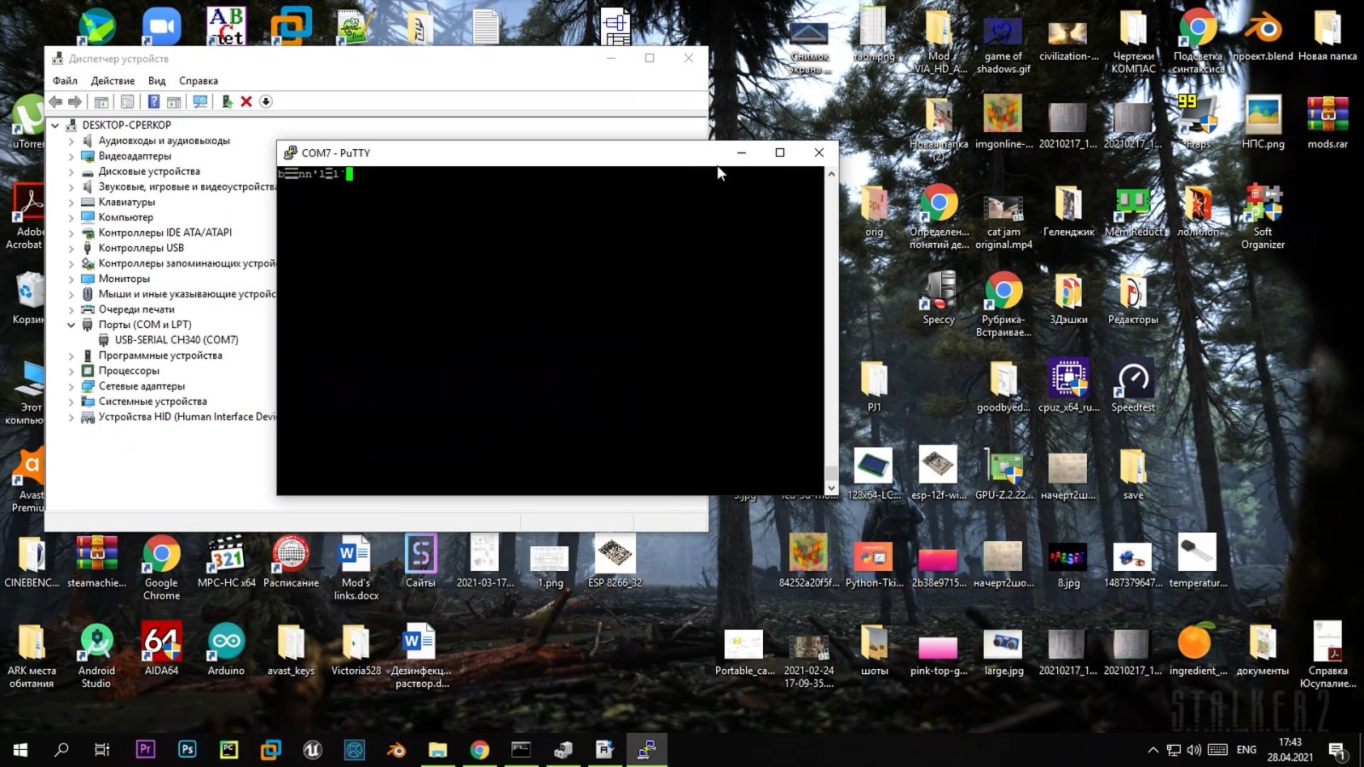This screenshot has width=1364, height=767.
Task: Open the Windows Start menu
Action: [20, 750]
